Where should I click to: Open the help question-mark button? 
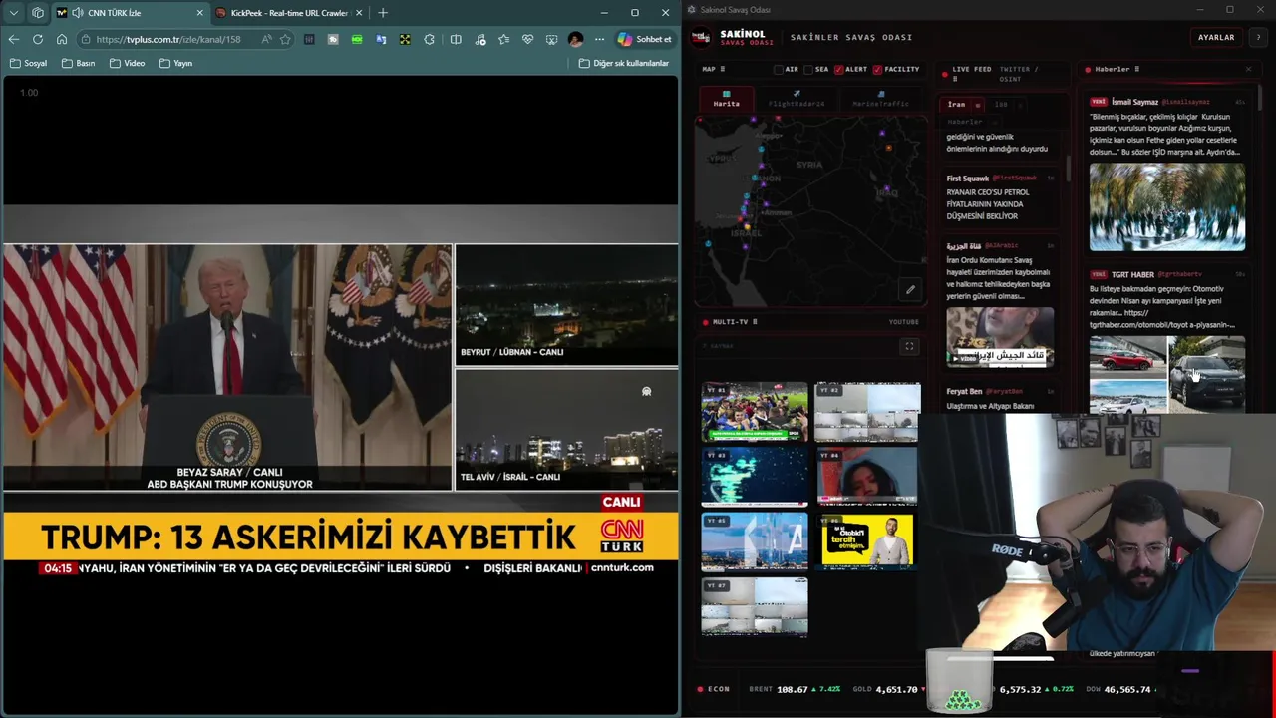tap(1258, 37)
